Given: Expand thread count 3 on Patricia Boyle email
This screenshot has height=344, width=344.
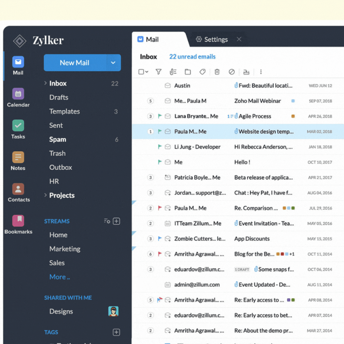Looking at the screenshot, I should tap(150, 177).
